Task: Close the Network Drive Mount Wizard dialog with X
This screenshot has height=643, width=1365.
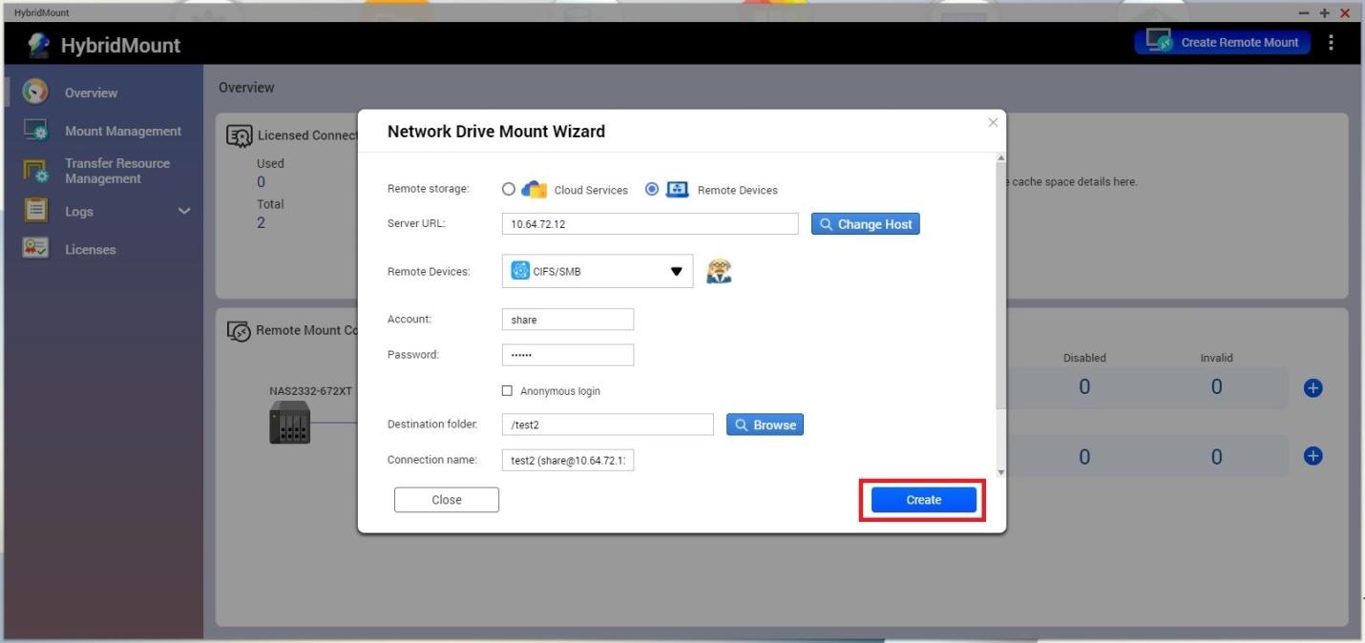Action: pos(993,122)
